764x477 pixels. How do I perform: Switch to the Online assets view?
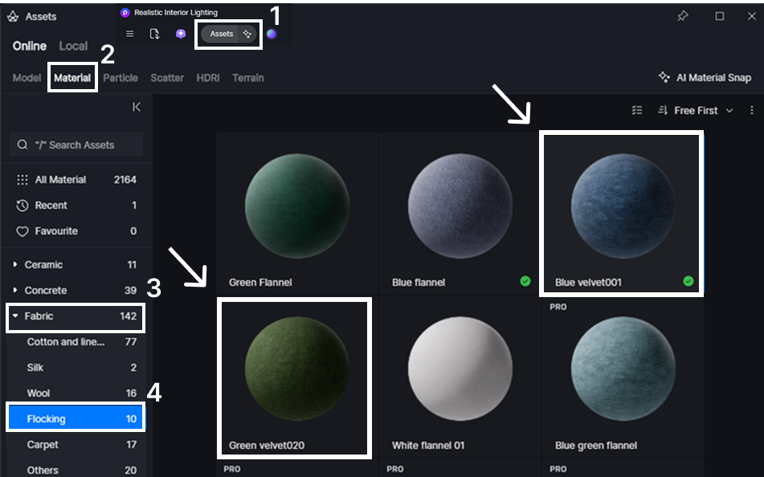(30, 46)
